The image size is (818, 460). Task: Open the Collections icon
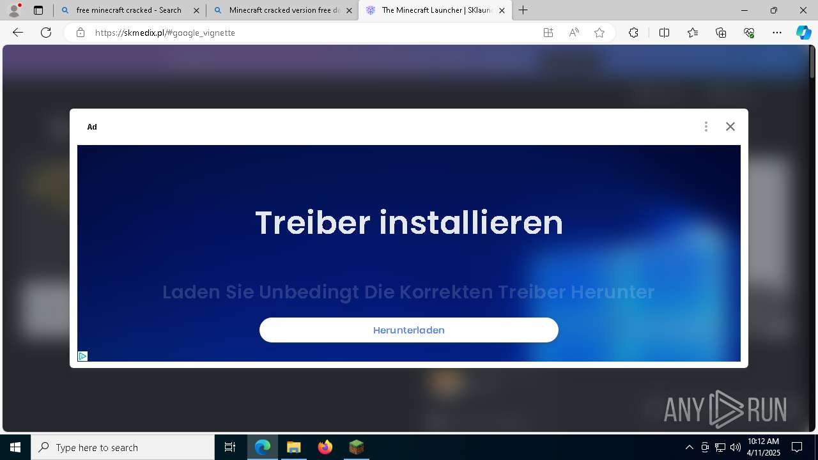tap(721, 33)
